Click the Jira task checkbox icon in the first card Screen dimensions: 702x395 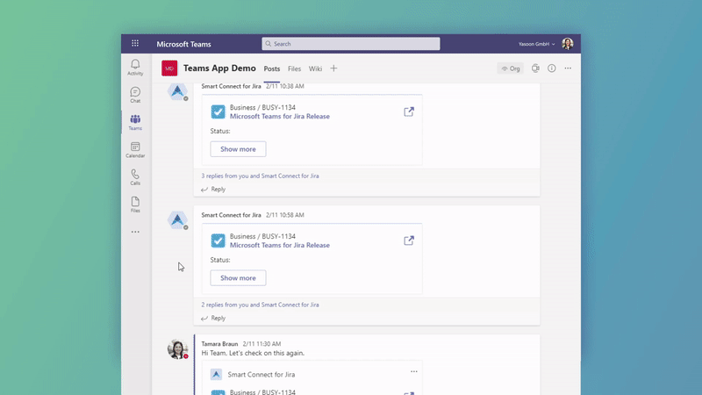218,111
